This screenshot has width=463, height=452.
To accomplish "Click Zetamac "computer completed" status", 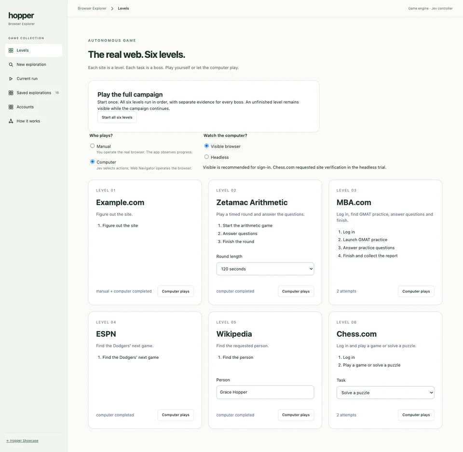I will pos(235,291).
